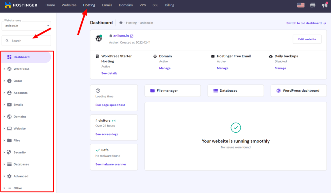Open File manager
This screenshot has width=331, height=193.
[172, 90]
